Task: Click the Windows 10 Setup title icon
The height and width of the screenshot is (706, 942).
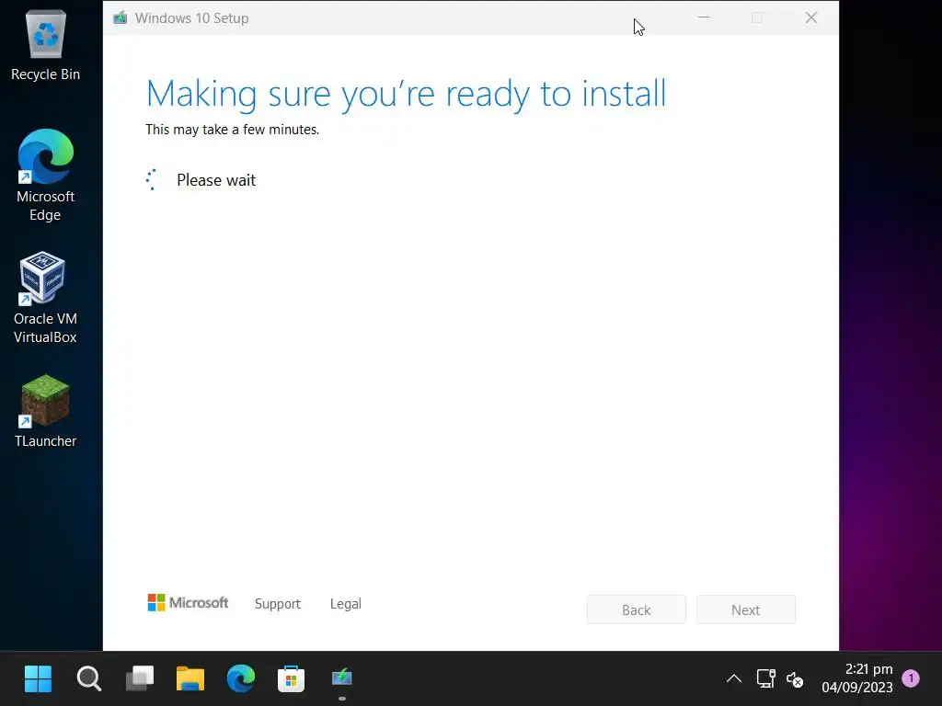Action: tap(121, 18)
